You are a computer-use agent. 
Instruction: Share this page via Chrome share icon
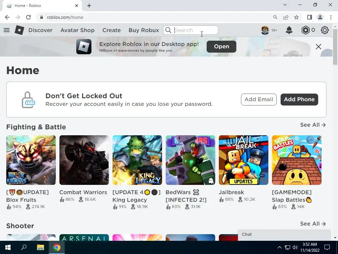[286, 17]
